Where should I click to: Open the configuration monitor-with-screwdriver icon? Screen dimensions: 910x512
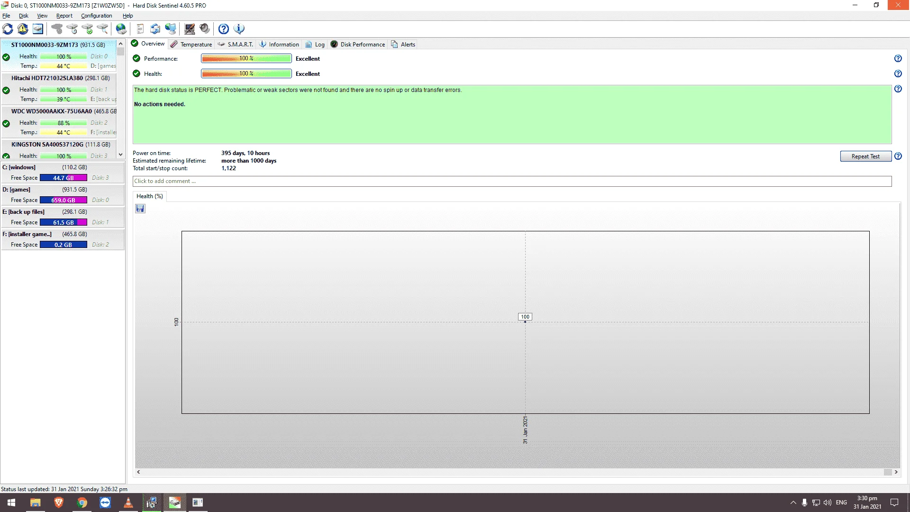coord(190,29)
